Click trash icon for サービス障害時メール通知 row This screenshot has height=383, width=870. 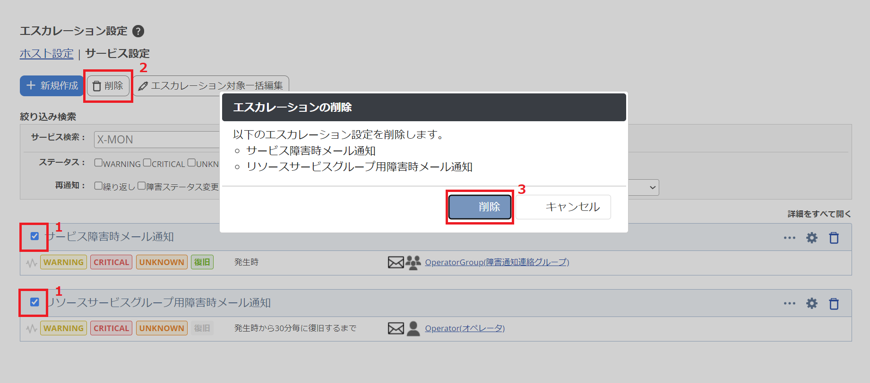coord(834,238)
